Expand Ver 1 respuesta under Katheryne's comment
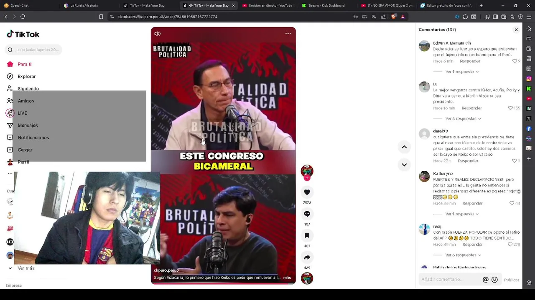The width and height of the screenshot is (535, 300). [x=462, y=214]
